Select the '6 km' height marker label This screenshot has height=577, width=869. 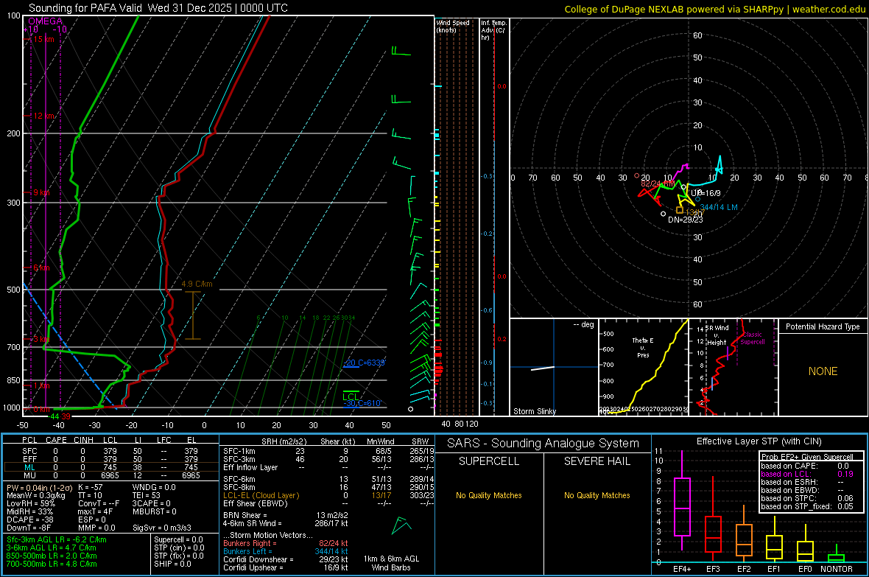point(41,268)
